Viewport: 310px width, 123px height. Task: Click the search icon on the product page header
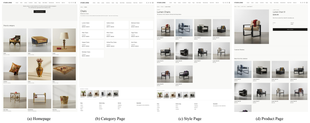(x=301, y=3)
